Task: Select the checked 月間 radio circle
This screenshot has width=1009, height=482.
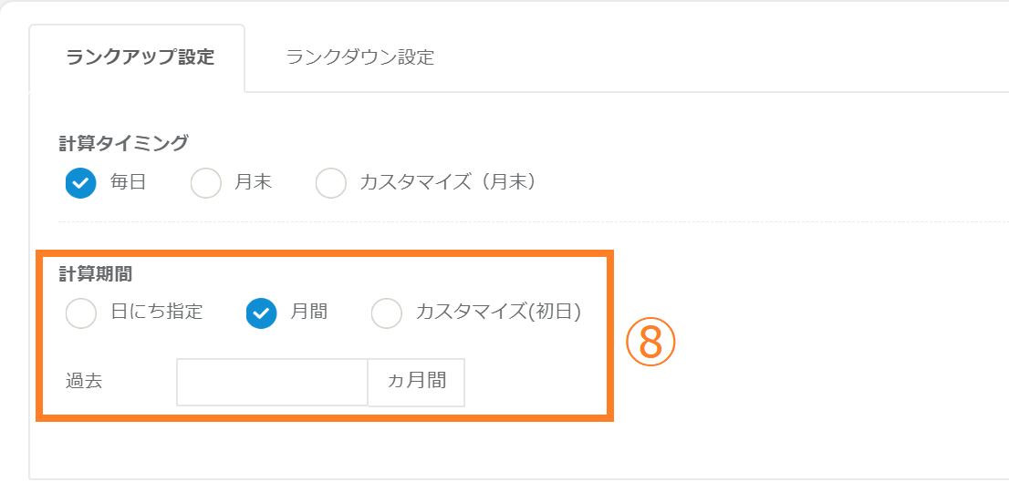Action: (x=261, y=313)
